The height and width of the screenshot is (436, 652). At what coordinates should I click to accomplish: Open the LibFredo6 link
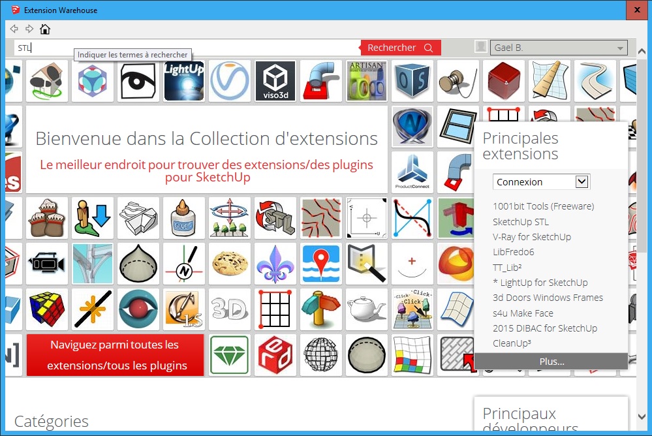[513, 252]
